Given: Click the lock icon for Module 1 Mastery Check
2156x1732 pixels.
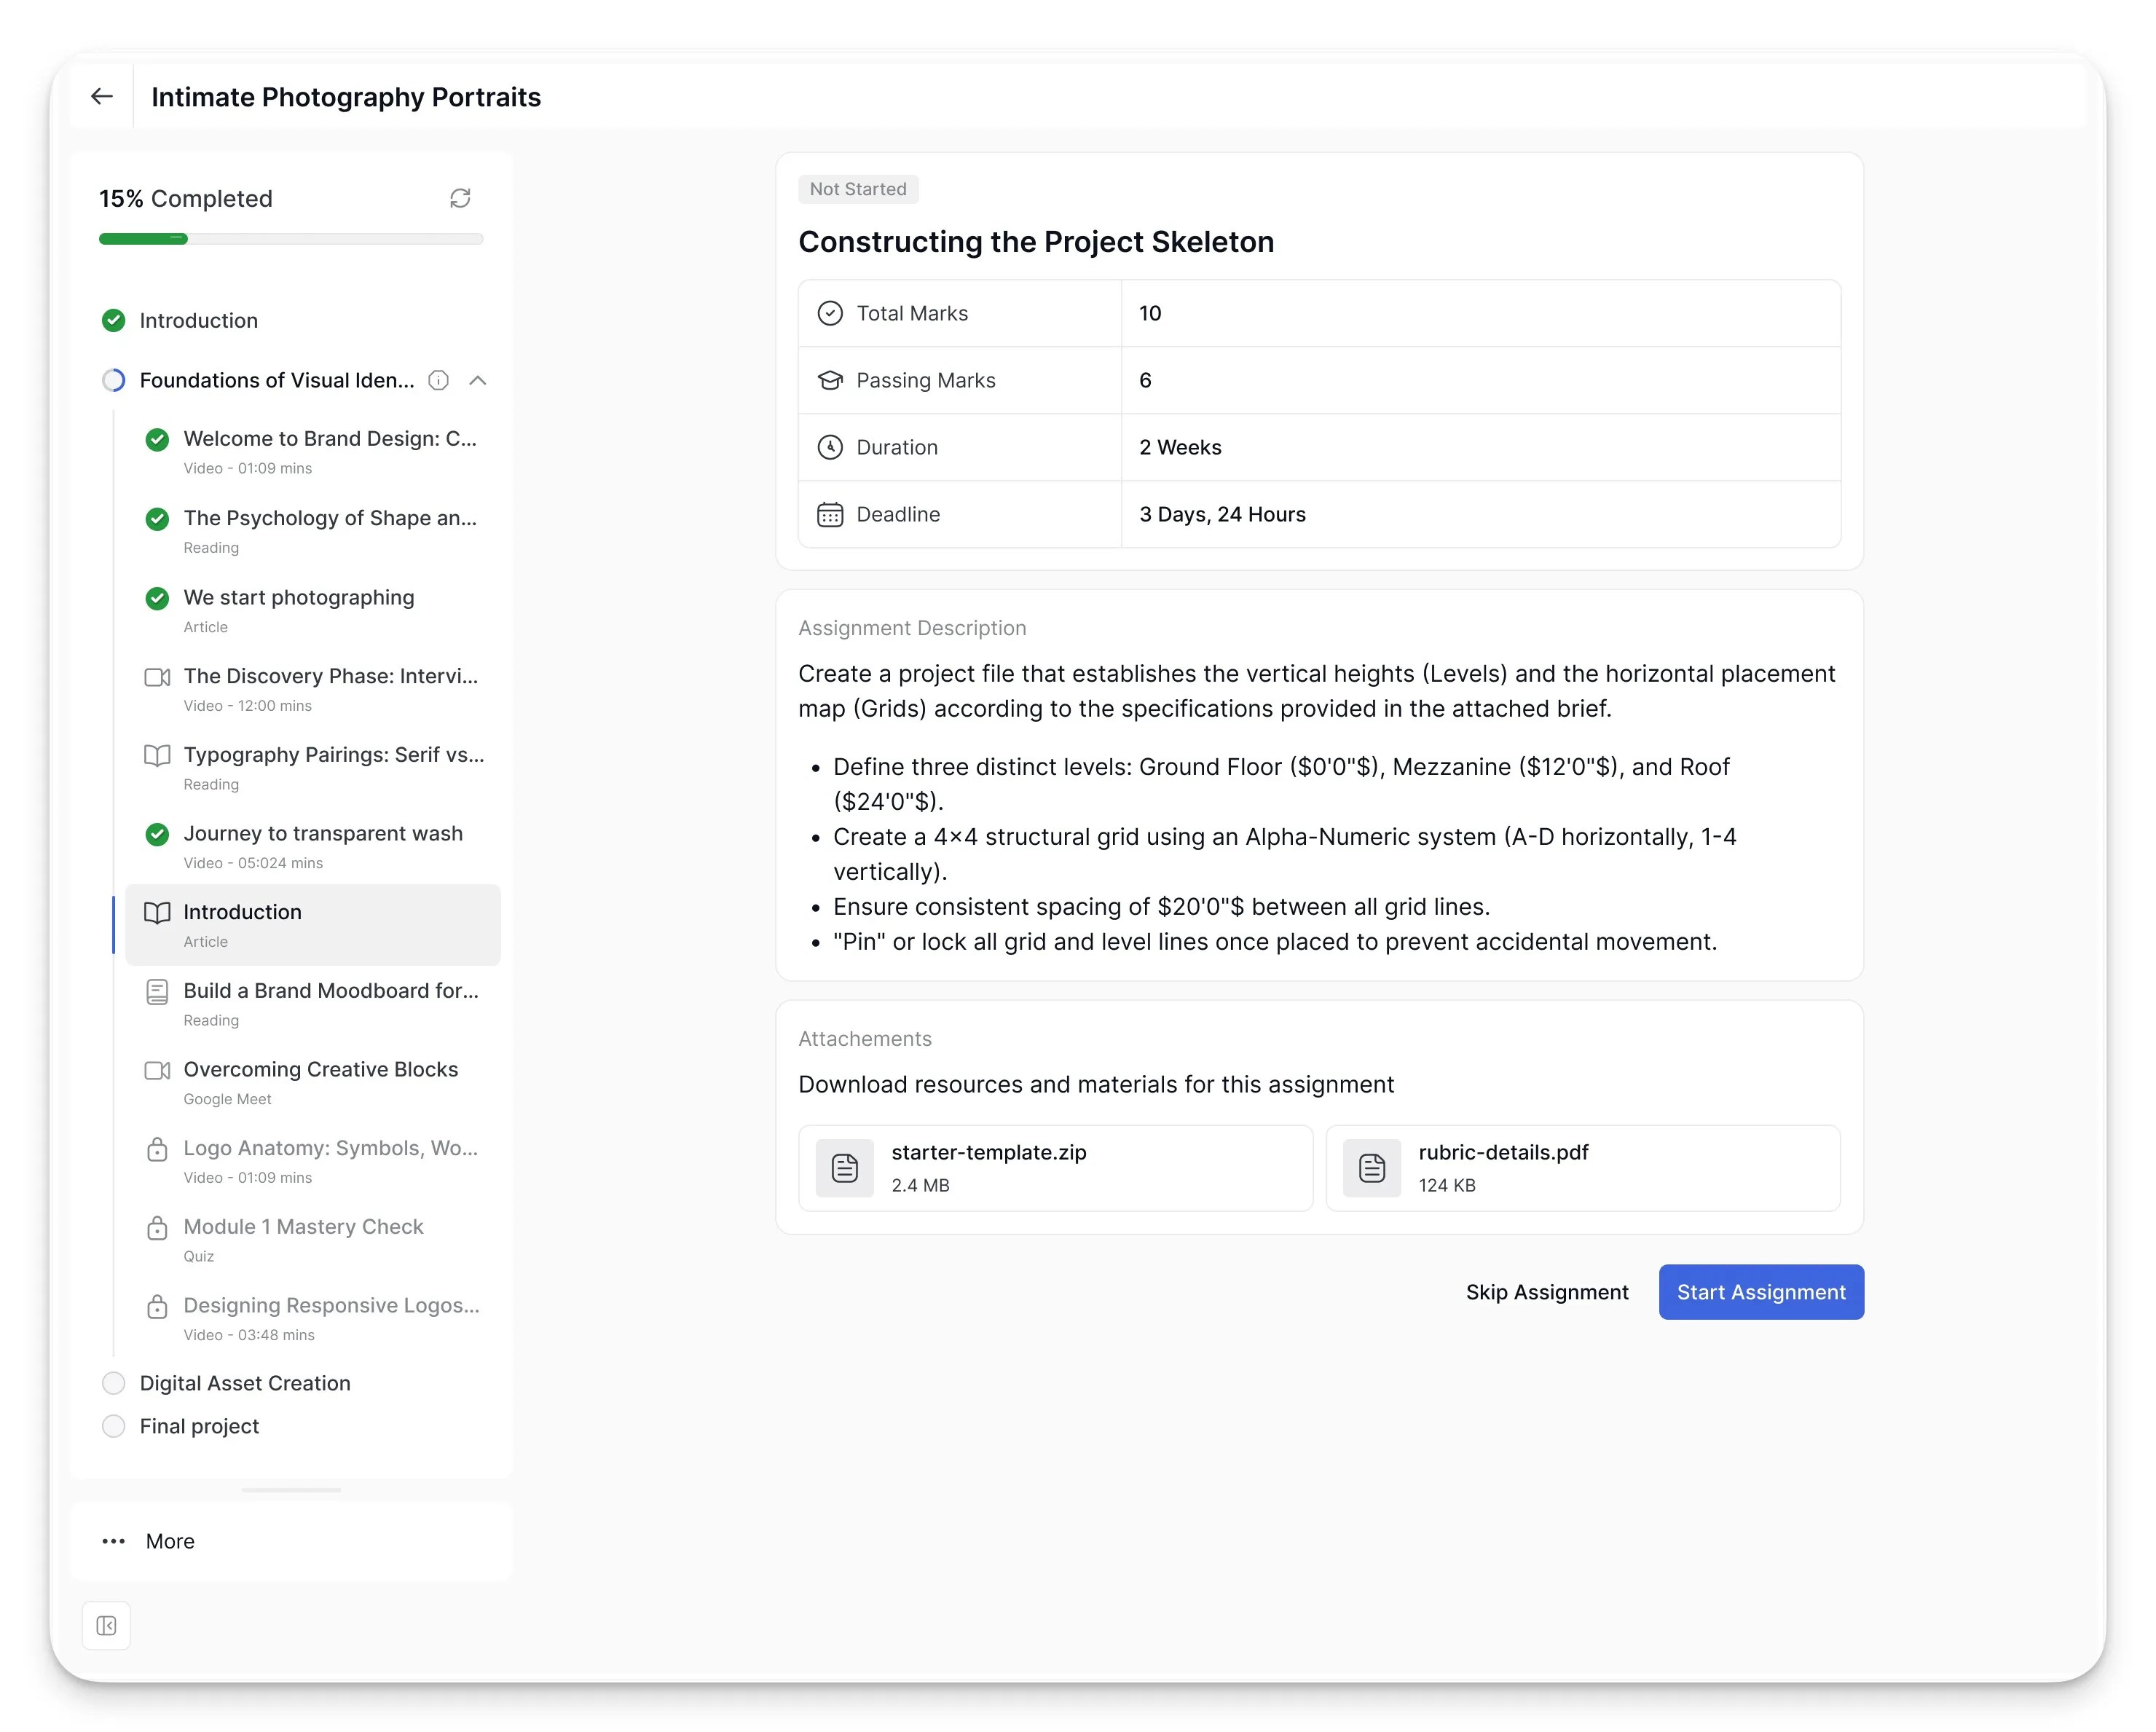Looking at the screenshot, I should [157, 1228].
